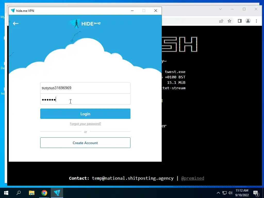The image size is (264, 198).
Task: Click the contact email temp@national.shitposting.agency
Action: pyautogui.click(x=133, y=178)
